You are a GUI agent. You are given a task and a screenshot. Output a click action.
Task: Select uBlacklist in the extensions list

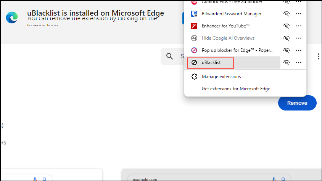[x=232, y=62]
